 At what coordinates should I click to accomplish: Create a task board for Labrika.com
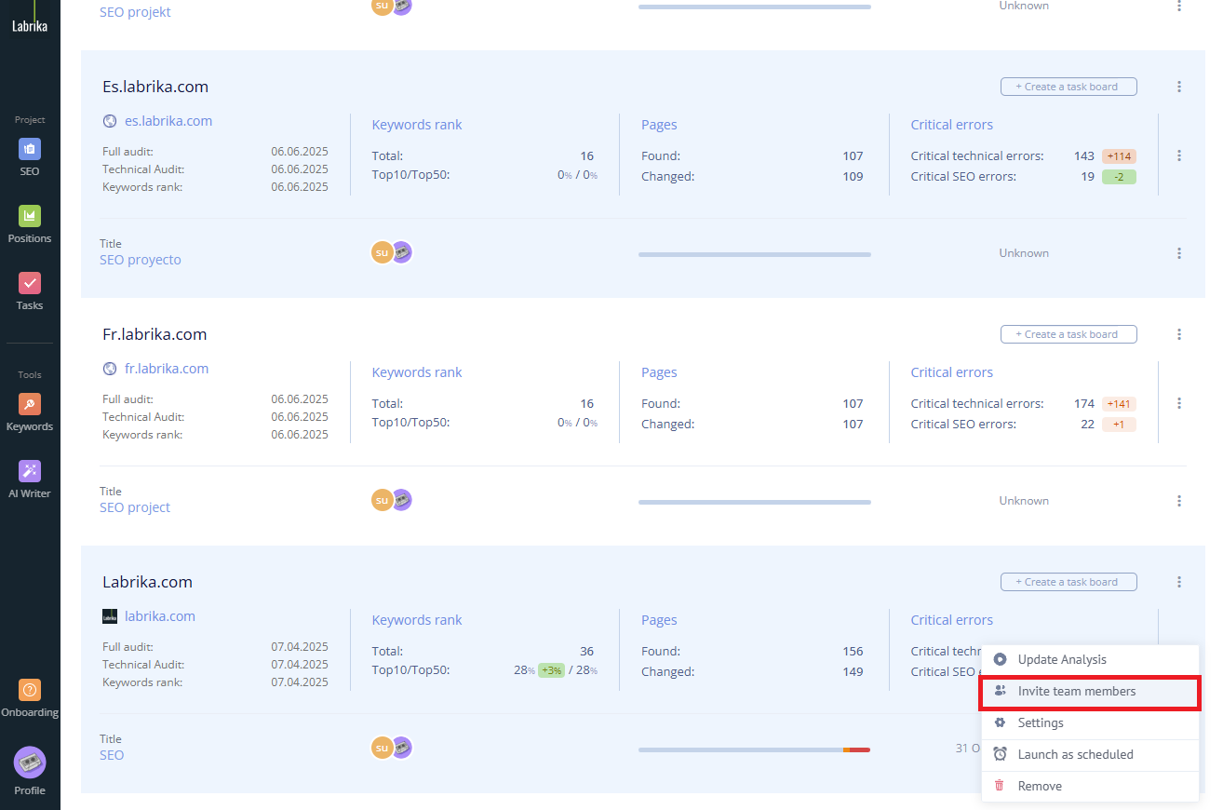click(1068, 582)
